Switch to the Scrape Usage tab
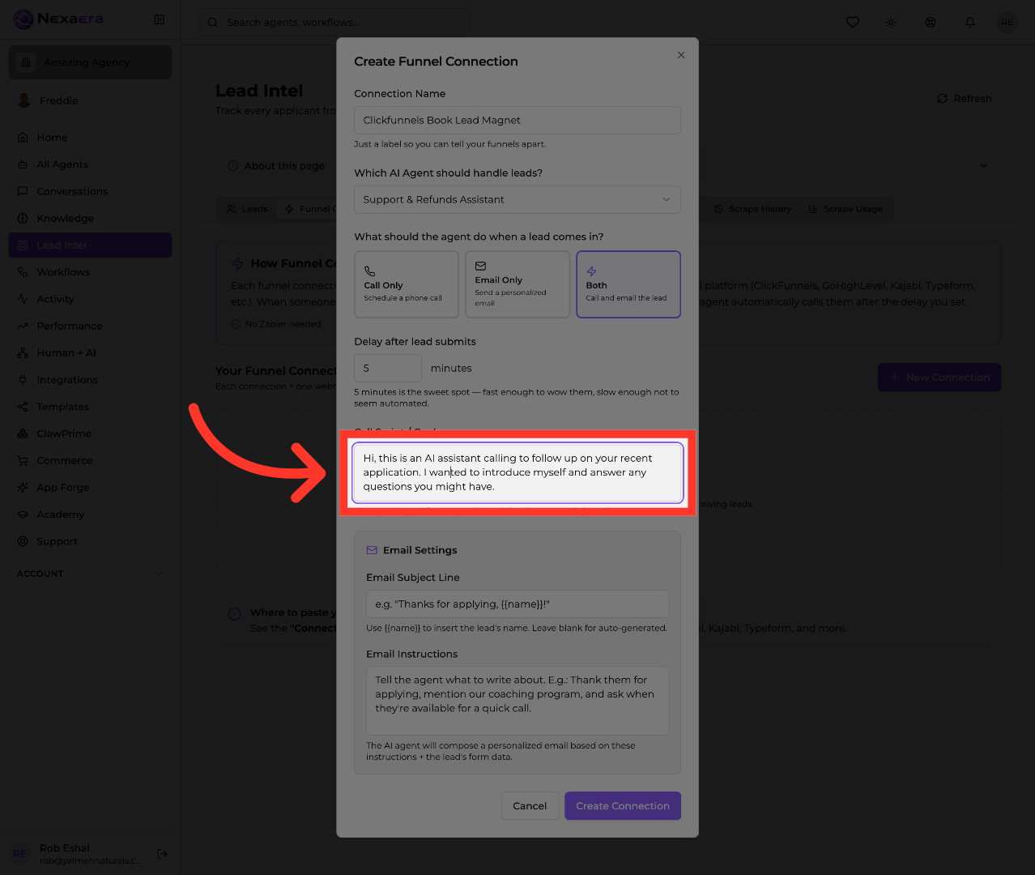The image size is (1035, 875). pyautogui.click(x=845, y=209)
